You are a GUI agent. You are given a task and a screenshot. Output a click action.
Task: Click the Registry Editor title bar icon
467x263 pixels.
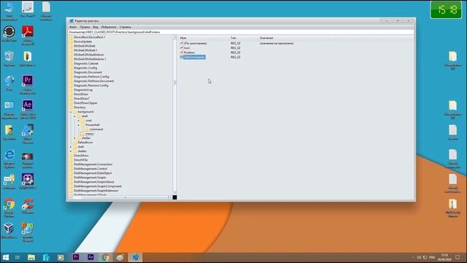pos(72,21)
